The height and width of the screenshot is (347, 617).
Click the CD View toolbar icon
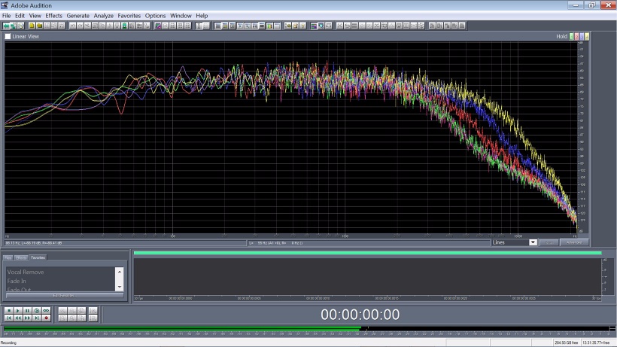pyautogui.click(x=21, y=26)
